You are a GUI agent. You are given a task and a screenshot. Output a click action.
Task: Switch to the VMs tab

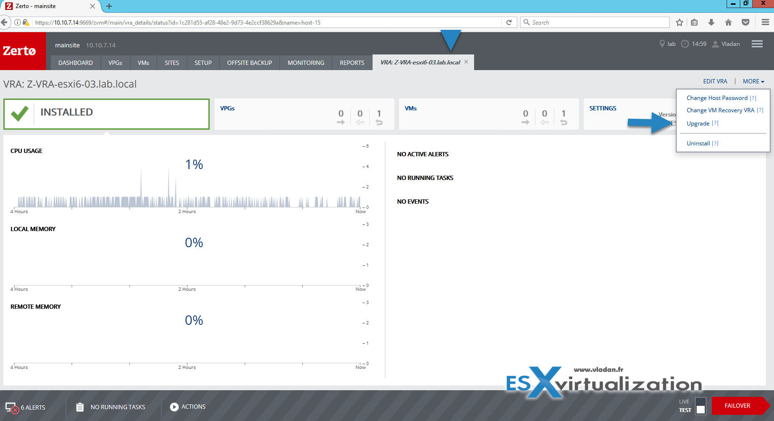[x=143, y=63]
